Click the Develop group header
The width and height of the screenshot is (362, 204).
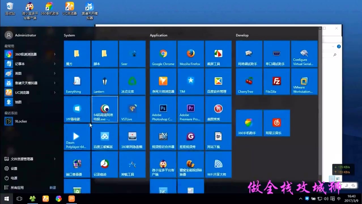coord(242,35)
